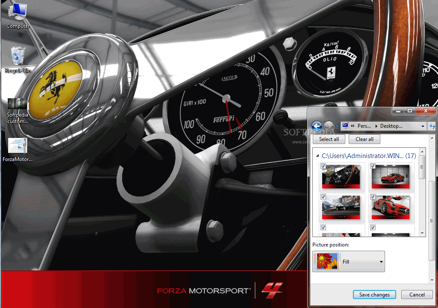Click the Select all button
The image size is (438, 308).
click(x=329, y=139)
